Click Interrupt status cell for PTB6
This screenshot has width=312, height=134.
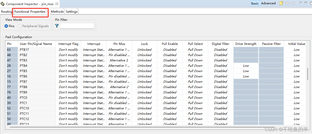click(94, 76)
